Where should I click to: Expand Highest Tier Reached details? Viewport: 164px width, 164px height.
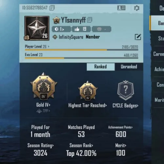pyautogui.click(x=88, y=106)
